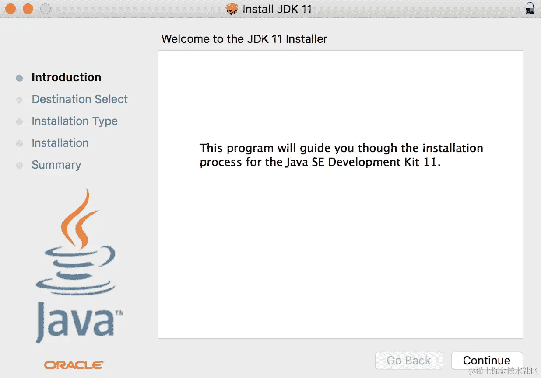Click the disabled Go Back button

click(x=409, y=361)
